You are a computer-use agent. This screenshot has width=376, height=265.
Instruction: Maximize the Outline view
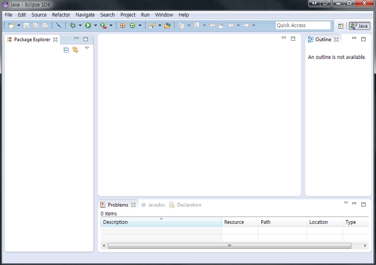[x=363, y=39]
